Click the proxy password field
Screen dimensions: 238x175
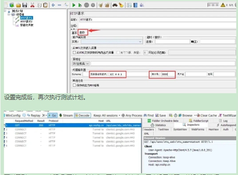[224, 74]
